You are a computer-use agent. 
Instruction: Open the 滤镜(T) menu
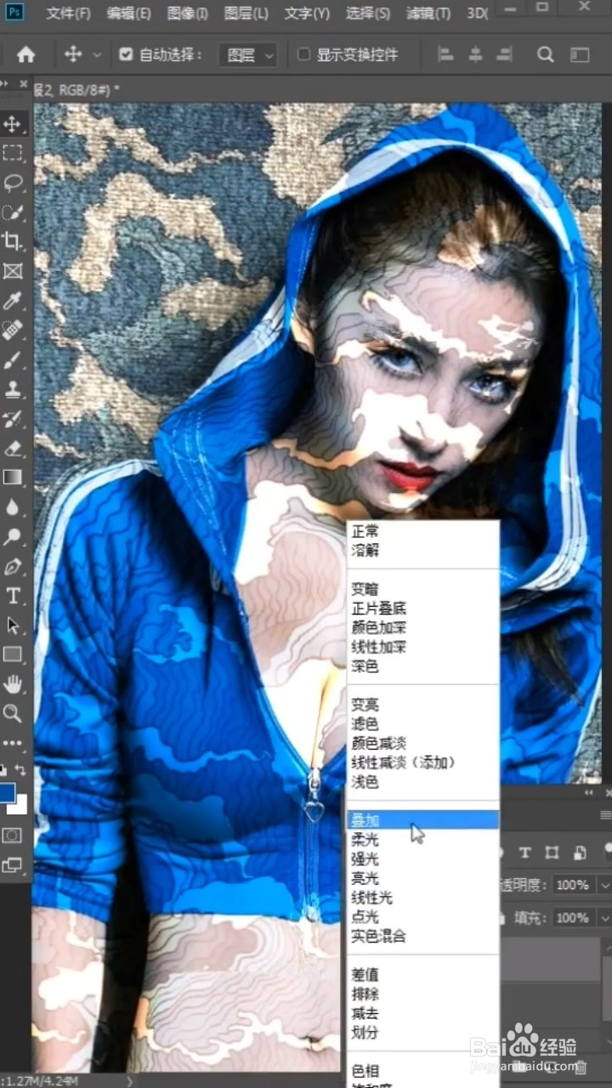point(428,14)
